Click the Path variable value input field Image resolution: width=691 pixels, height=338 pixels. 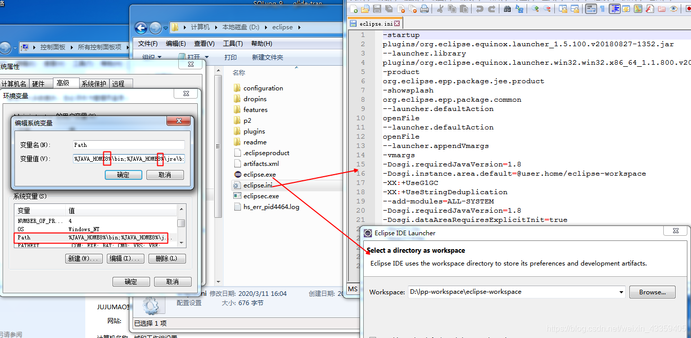point(128,159)
